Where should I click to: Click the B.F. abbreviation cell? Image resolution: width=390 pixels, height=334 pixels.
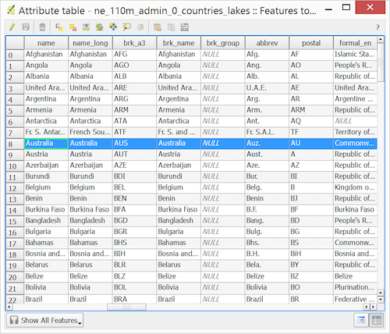coord(267,210)
